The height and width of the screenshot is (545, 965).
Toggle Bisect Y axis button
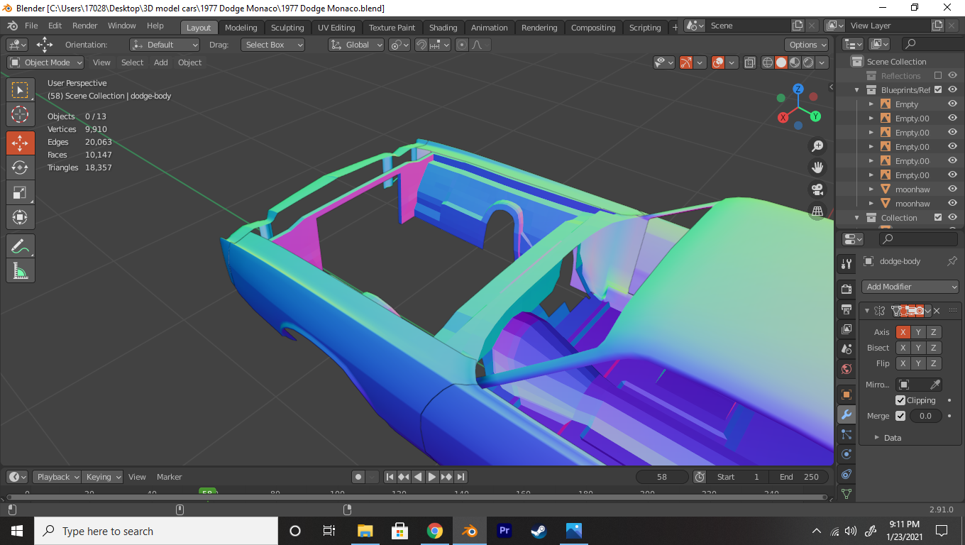[x=918, y=348]
